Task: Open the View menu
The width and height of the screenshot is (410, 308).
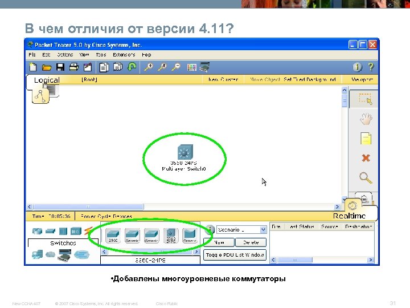Action: pyautogui.click(x=84, y=55)
